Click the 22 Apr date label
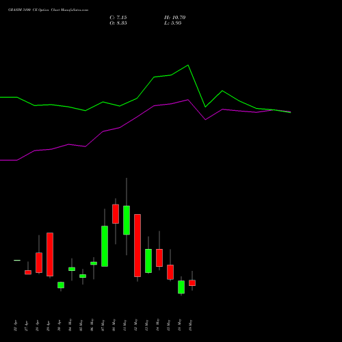The height and width of the screenshot is (342, 342). (x=15, y=326)
